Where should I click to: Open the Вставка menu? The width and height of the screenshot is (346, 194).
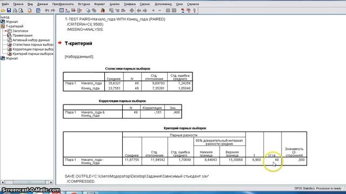pyautogui.click(x=84, y=4)
